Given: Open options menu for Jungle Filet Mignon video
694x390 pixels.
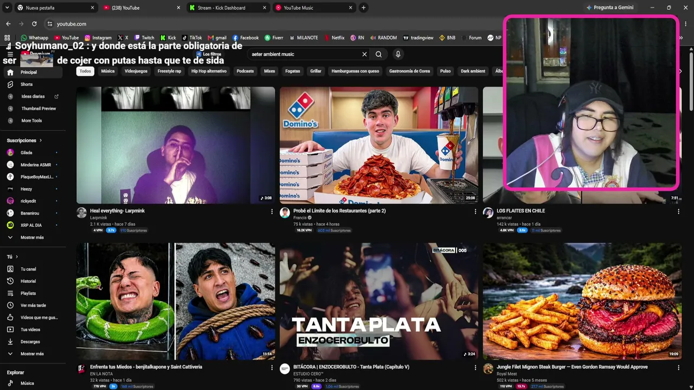Looking at the screenshot, I should [678, 367].
